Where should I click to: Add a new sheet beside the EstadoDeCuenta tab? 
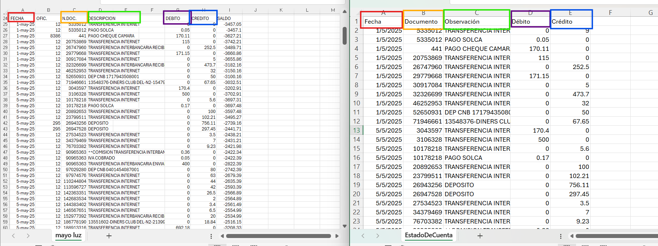click(480, 236)
